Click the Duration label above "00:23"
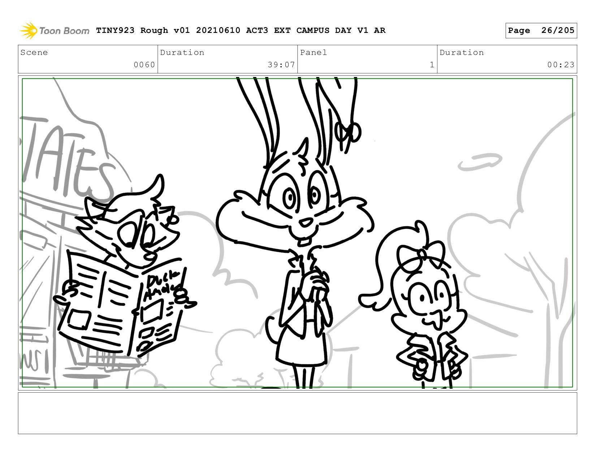 462,52
